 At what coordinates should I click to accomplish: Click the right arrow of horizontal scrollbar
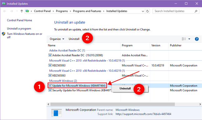(x=200, y=104)
